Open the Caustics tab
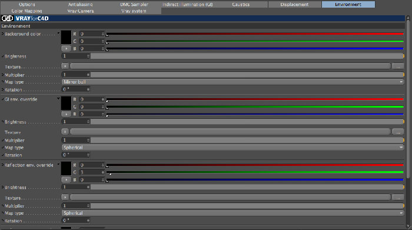This screenshot has height=230, width=412. click(241, 5)
